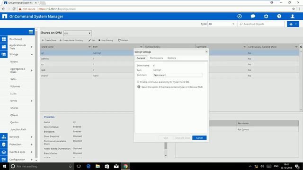Click Stop Sharing in toolbar
The height and width of the screenshot is (170, 303).
(106, 40)
